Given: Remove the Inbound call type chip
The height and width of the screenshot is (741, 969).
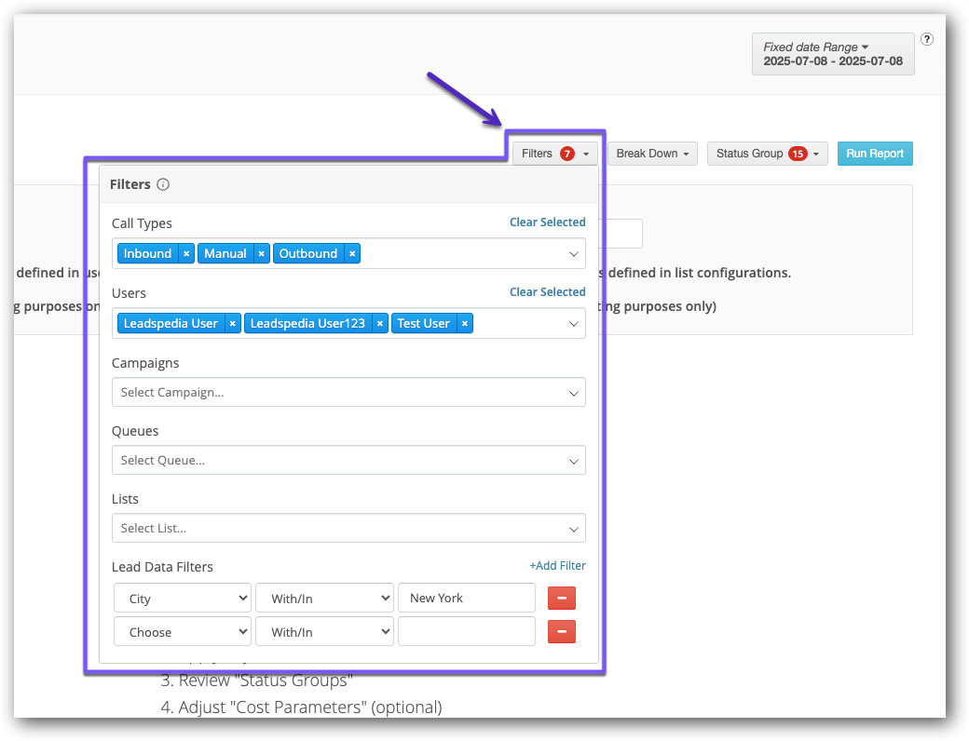Looking at the screenshot, I should point(185,252).
